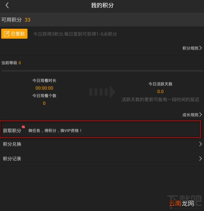Click the 我的积分 page title
The image size is (204, 211).
[x=102, y=6]
